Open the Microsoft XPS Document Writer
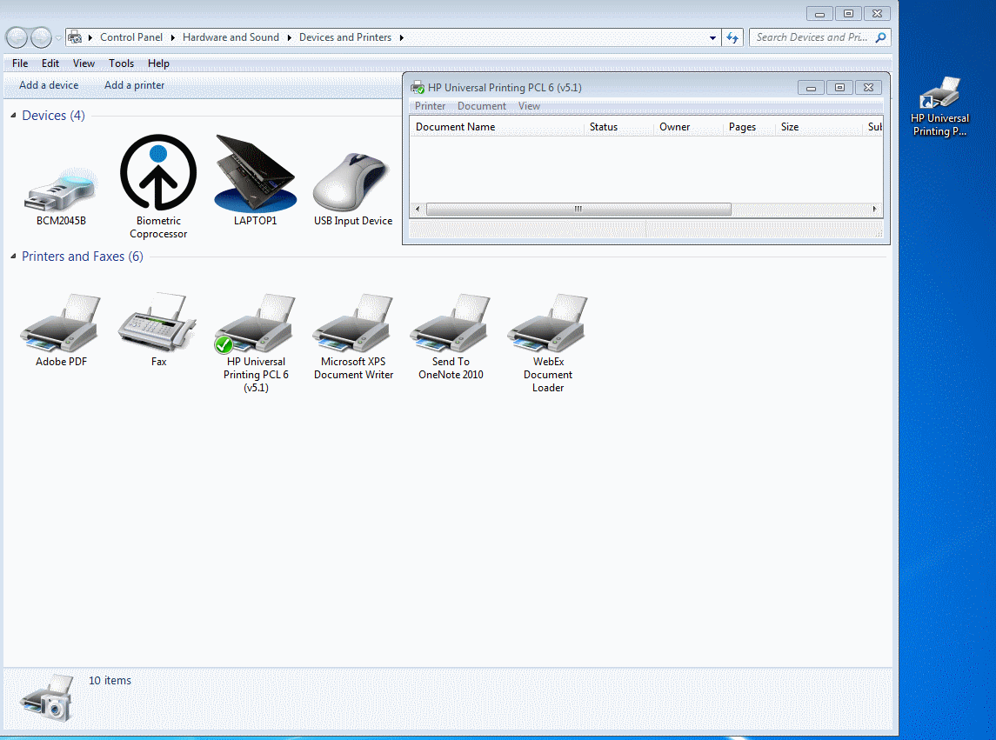This screenshot has height=740, width=996. 353,322
